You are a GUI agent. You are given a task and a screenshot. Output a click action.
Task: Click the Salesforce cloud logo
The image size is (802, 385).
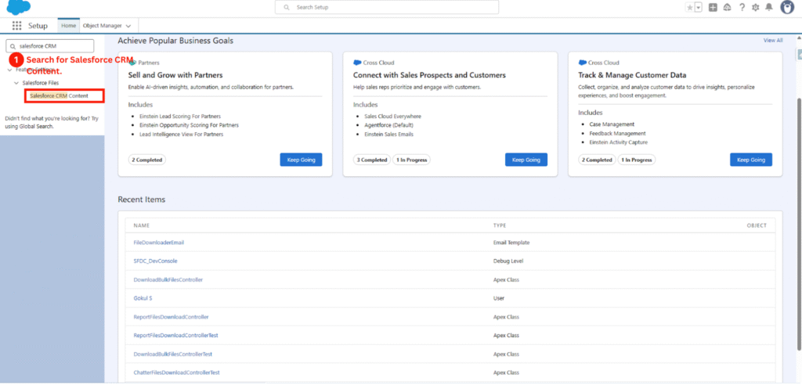pyautogui.click(x=19, y=7)
